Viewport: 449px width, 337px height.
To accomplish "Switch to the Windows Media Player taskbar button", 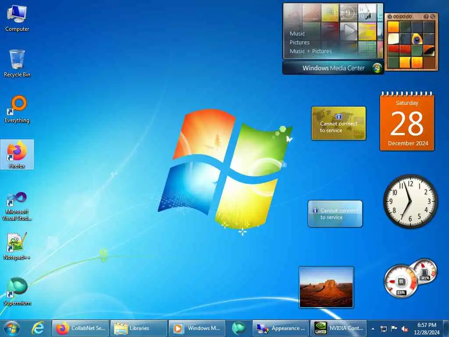I will (197, 328).
